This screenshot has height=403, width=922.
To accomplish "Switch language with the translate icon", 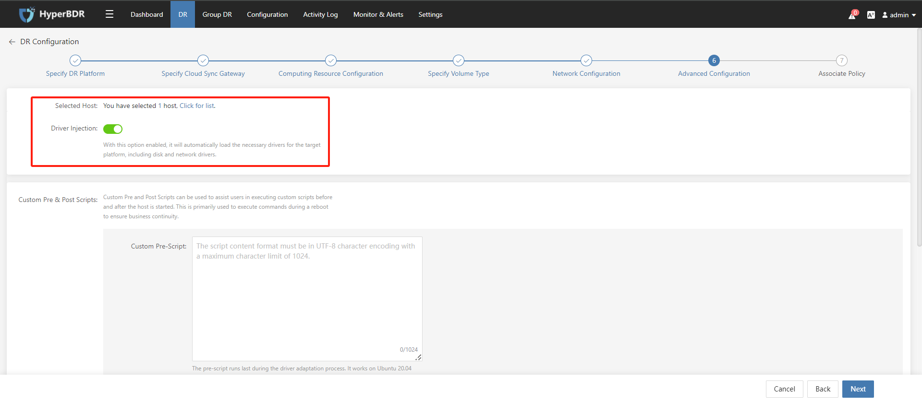I will [x=871, y=15].
